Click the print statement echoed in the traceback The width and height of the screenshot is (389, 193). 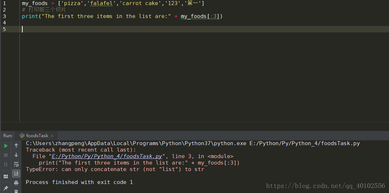click(x=139, y=163)
